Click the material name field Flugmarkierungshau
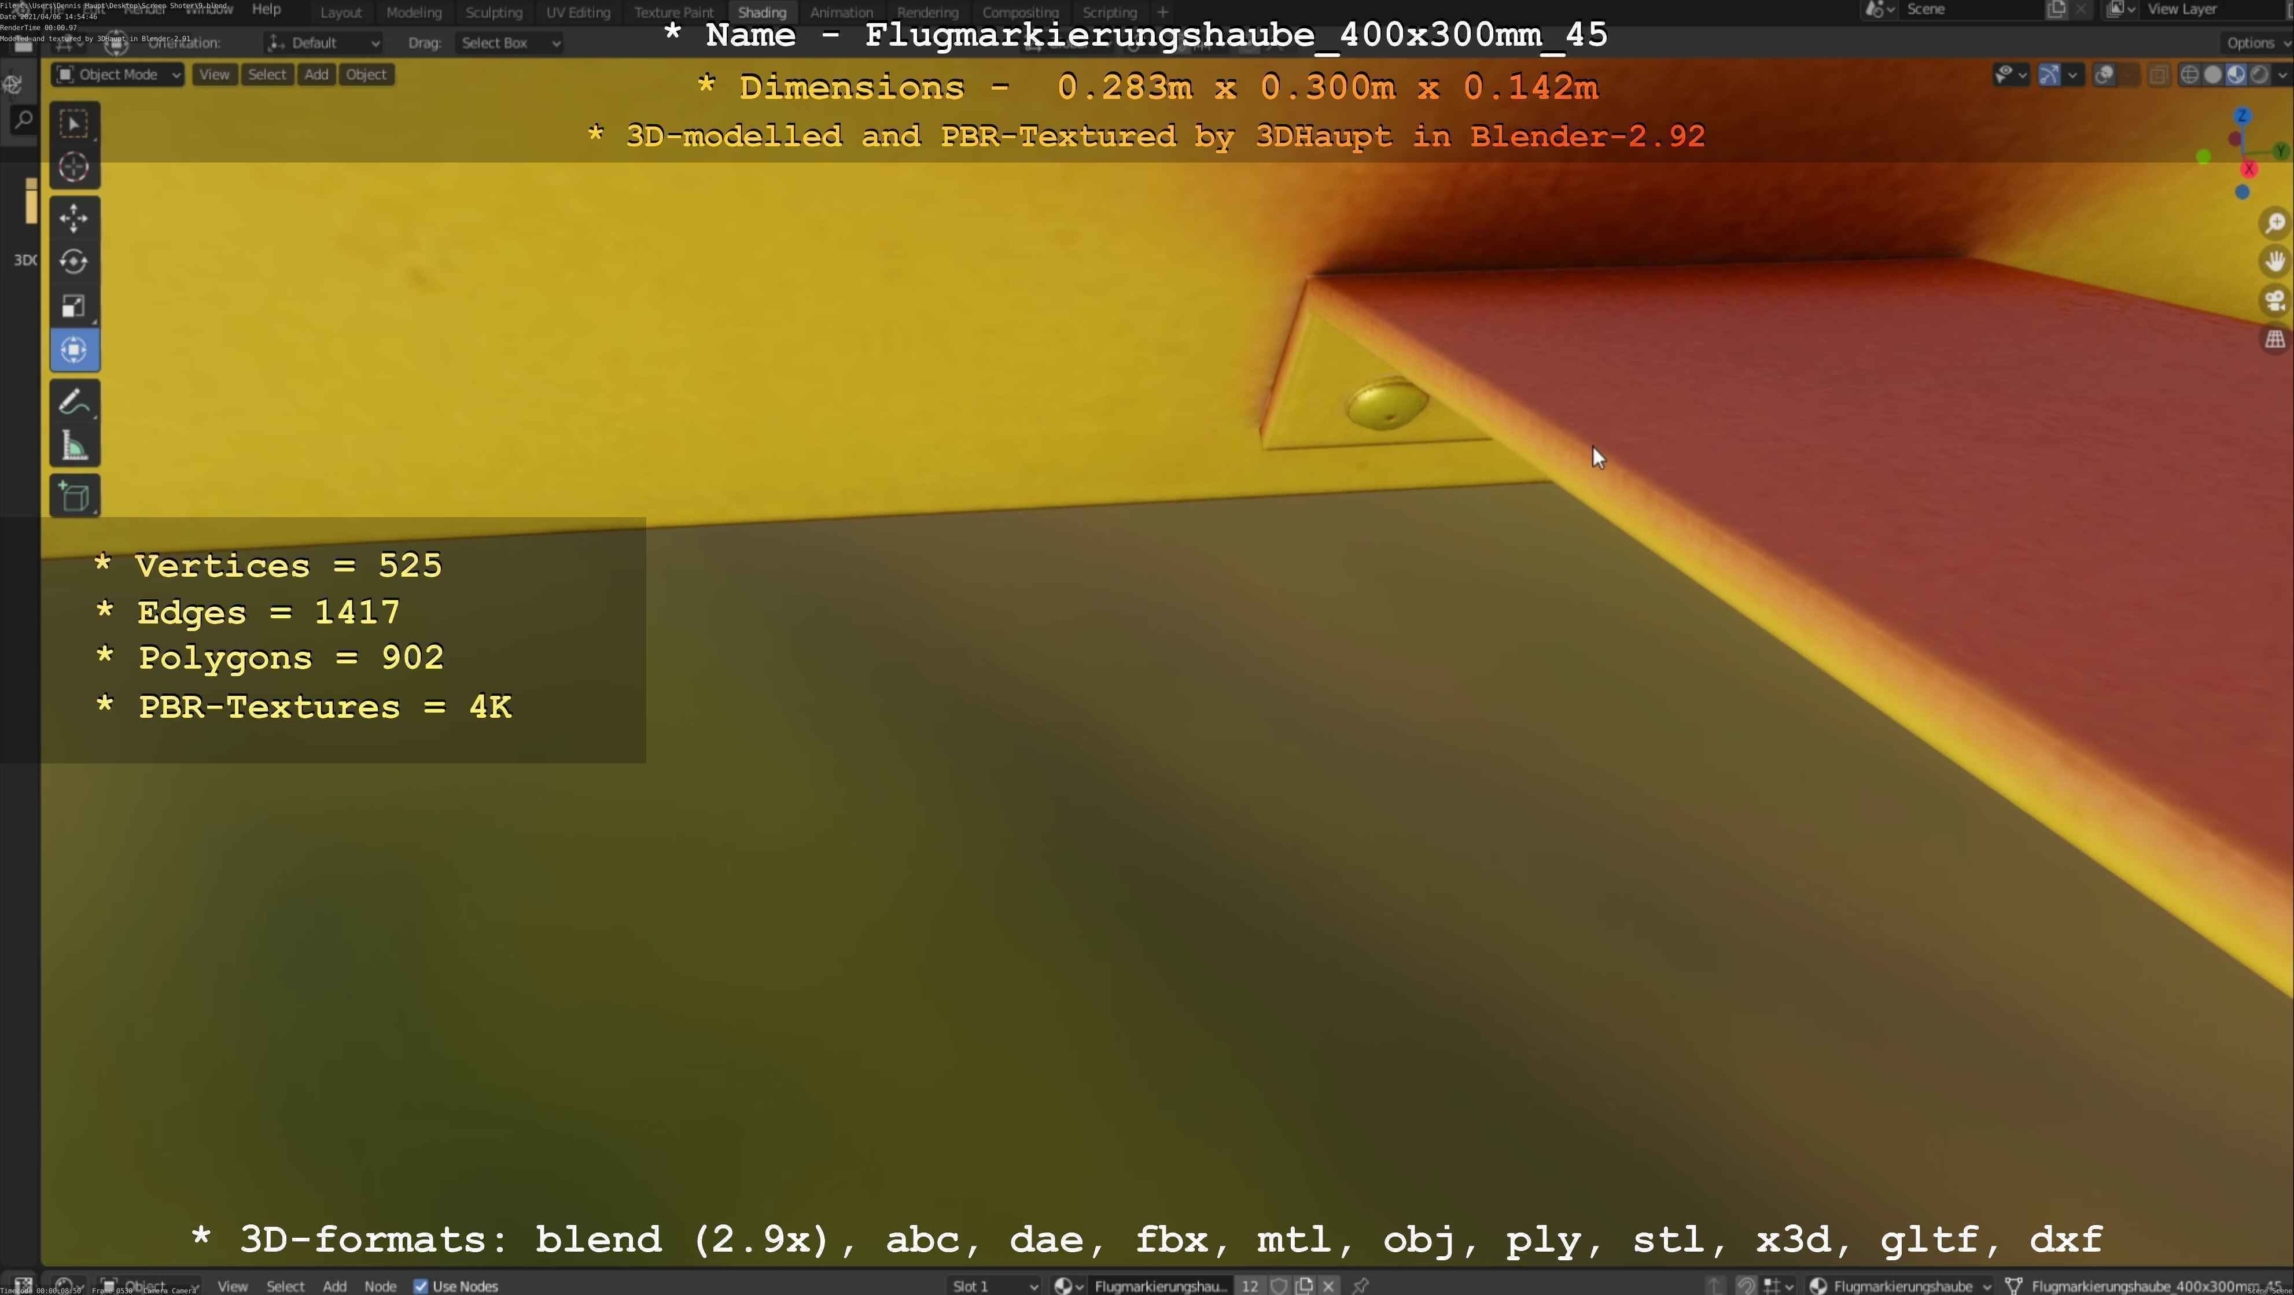This screenshot has height=1295, width=2294. [x=1159, y=1286]
